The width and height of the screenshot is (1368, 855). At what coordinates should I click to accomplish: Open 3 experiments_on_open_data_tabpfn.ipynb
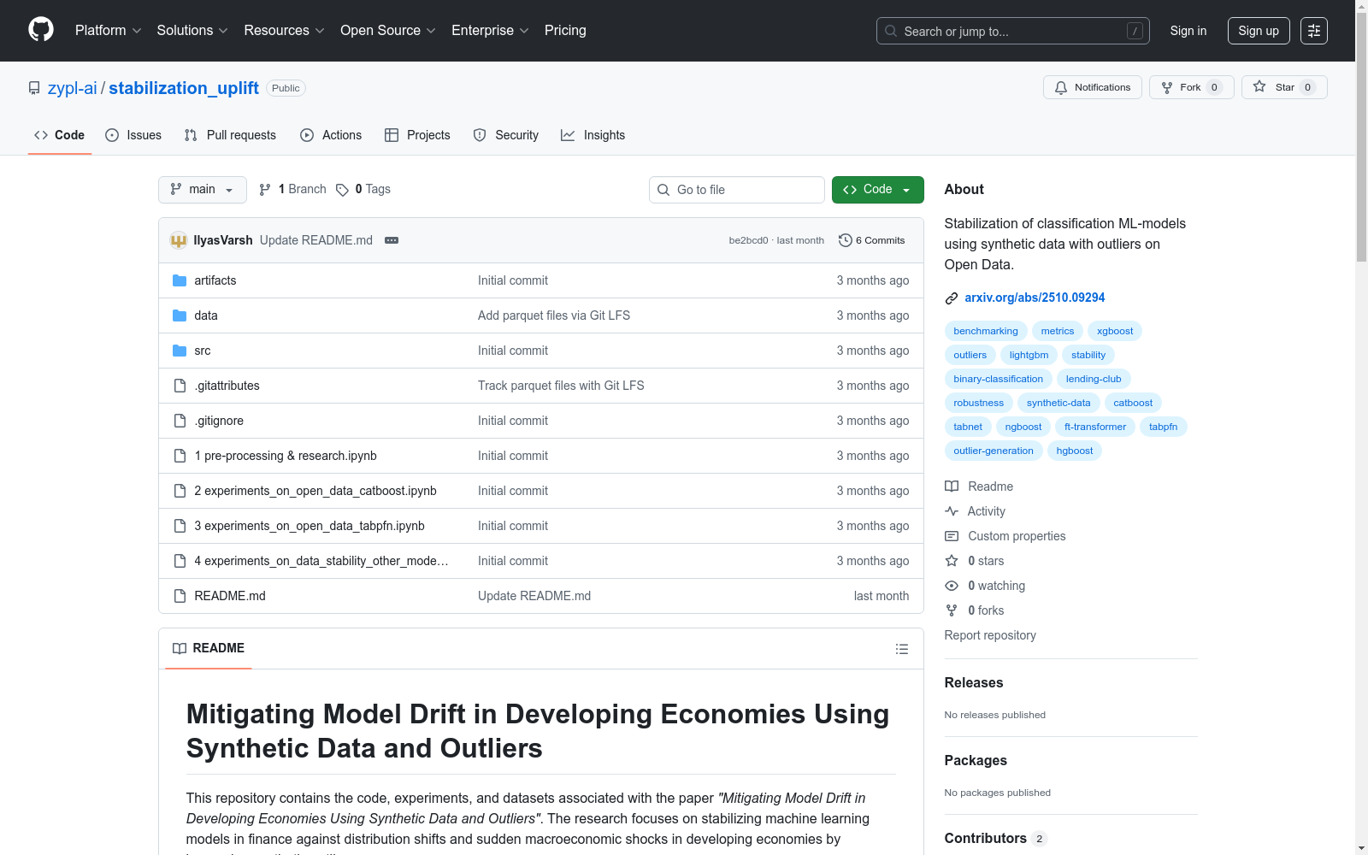click(x=310, y=526)
